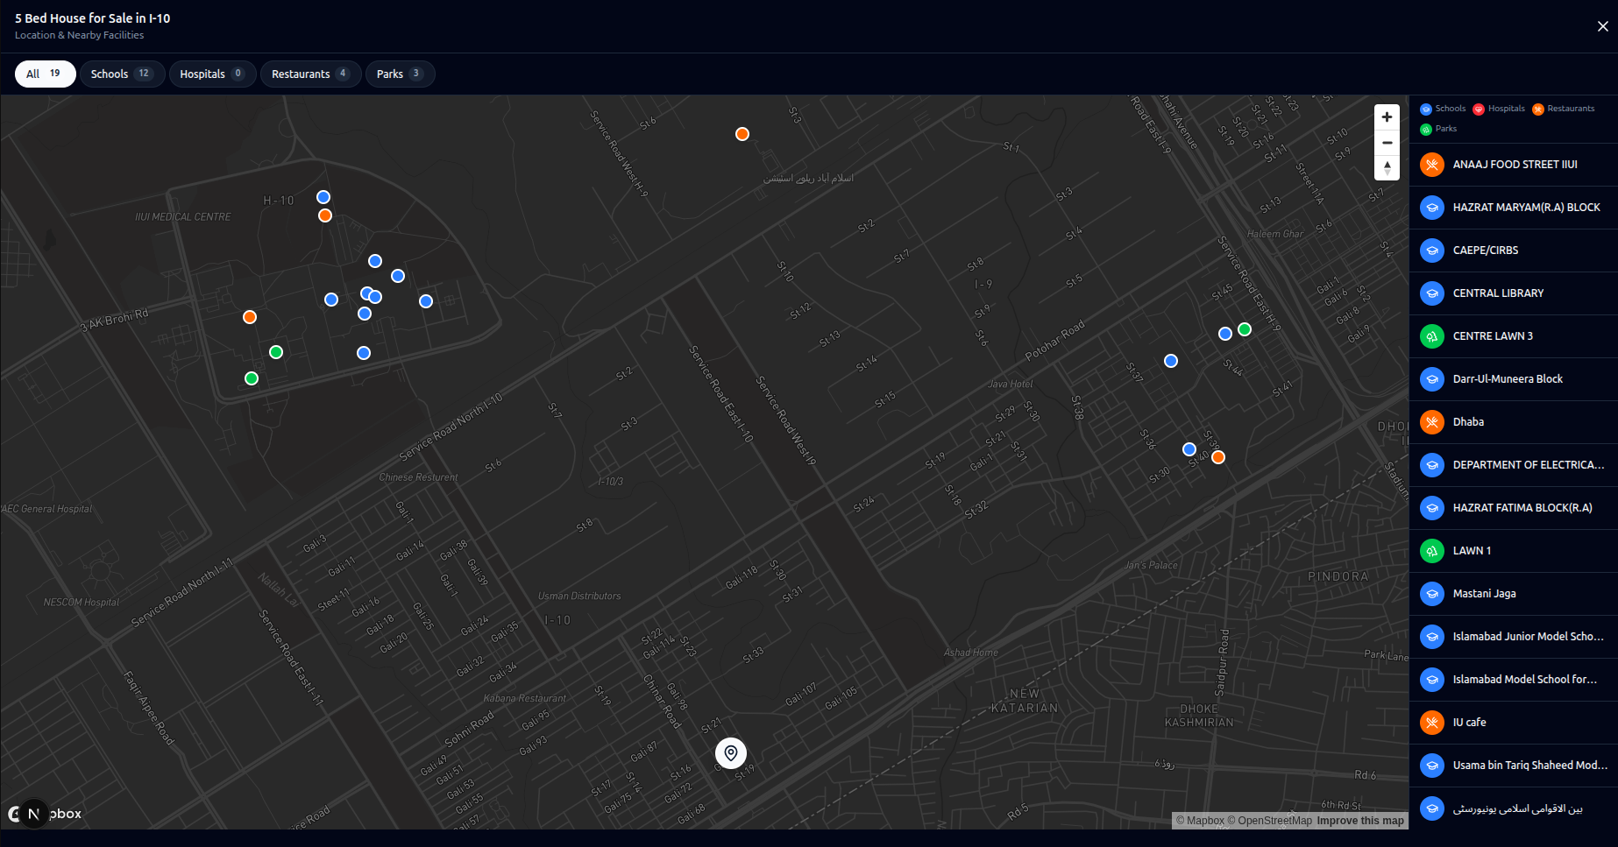Click the Improve this map link
1618x847 pixels.
1360,821
